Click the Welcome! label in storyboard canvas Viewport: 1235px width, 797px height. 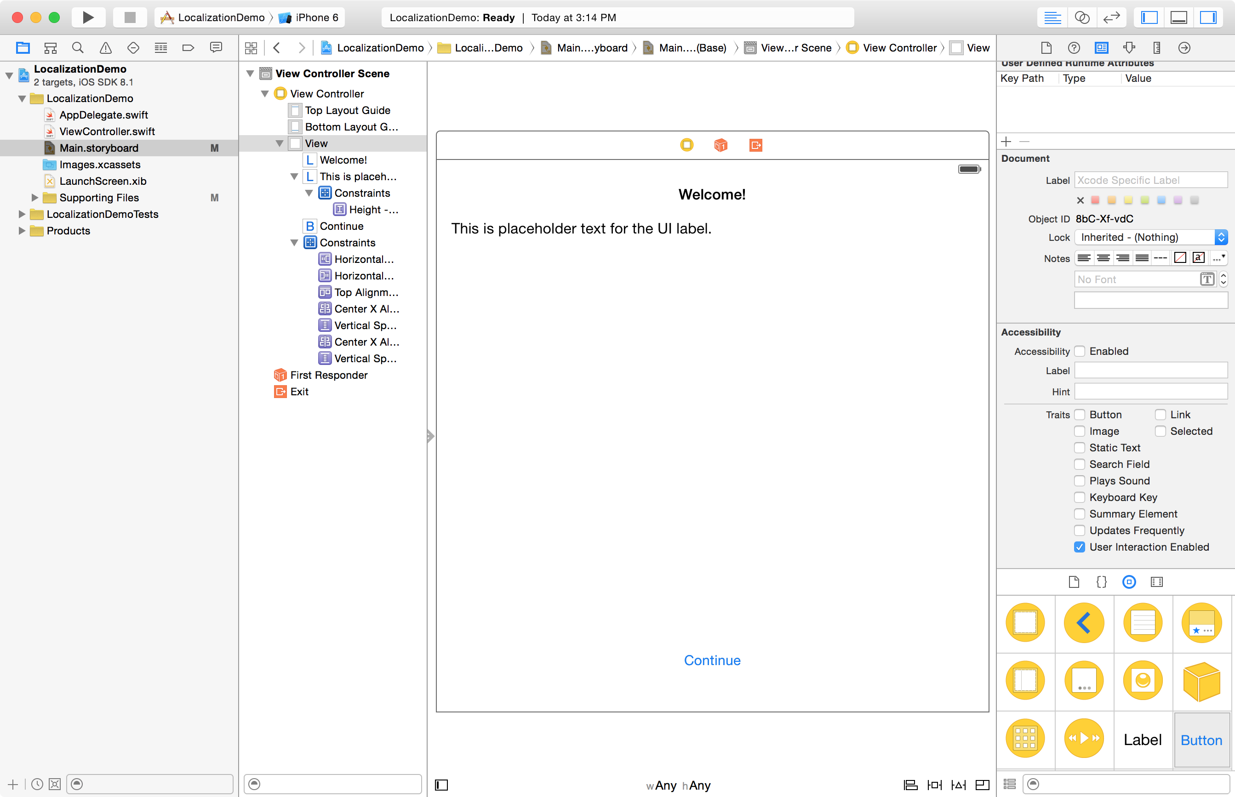pos(712,194)
